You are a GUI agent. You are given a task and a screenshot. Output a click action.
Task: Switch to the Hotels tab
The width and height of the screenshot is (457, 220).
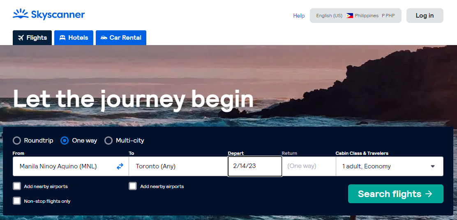point(74,38)
